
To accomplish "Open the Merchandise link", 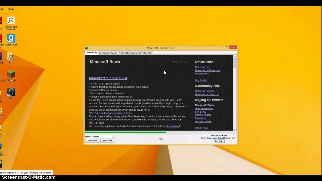I will (202, 74).
